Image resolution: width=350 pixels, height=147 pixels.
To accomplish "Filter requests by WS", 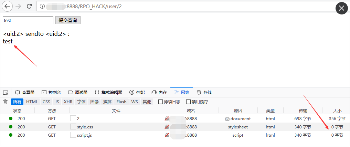I will [x=135, y=102].
